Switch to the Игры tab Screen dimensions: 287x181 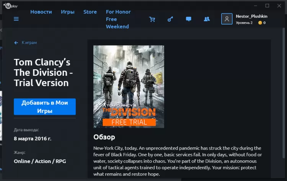pyautogui.click(x=67, y=12)
